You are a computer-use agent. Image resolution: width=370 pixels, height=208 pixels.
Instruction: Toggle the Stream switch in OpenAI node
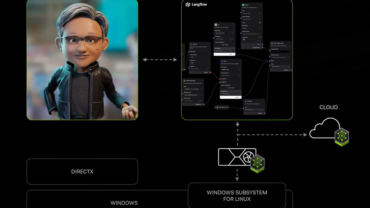coord(260,23)
